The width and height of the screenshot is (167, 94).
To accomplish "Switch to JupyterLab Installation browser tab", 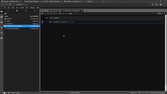I will pos(73,1).
